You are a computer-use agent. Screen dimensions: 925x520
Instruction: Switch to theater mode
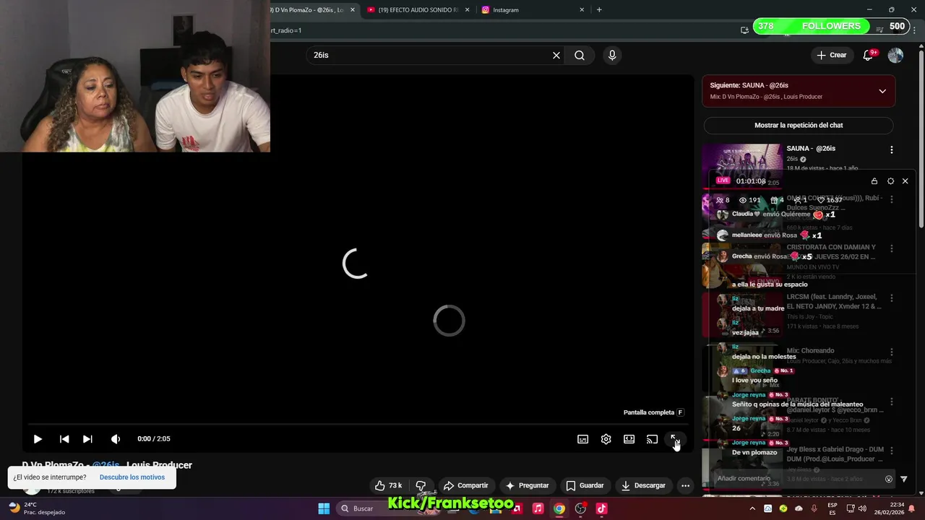[629, 439]
